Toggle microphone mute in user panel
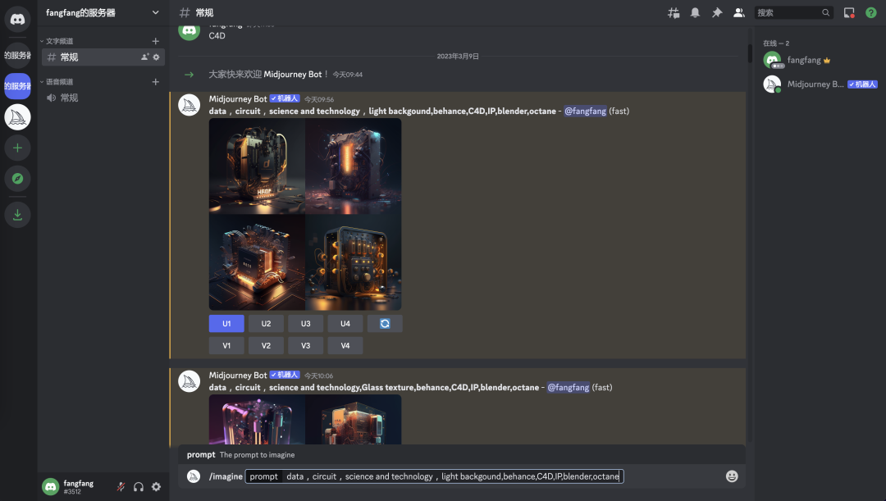The width and height of the screenshot is (886, 501). [x=121, y=487]
